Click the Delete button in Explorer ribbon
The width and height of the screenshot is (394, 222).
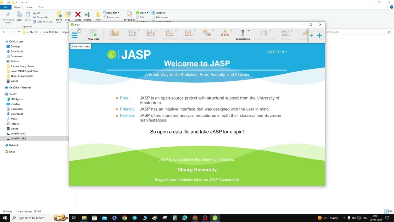[78, 16]
